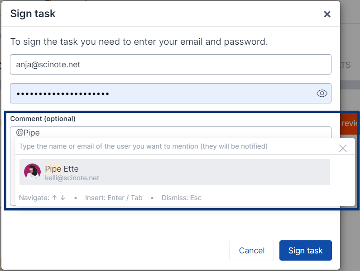
Task: Confirm with the blue Sign task button
Action: 305,251
